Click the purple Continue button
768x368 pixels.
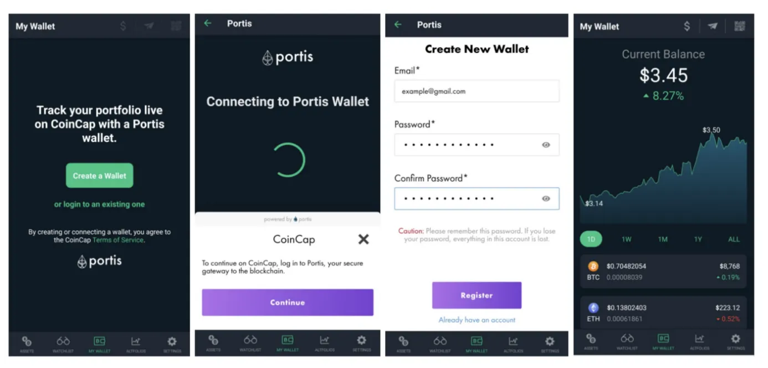288,303
